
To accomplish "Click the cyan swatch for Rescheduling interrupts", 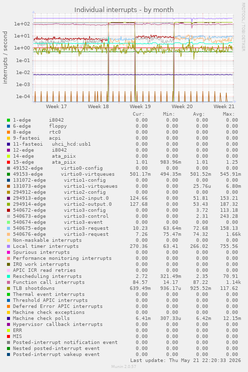I will click(x=8, y=276).
